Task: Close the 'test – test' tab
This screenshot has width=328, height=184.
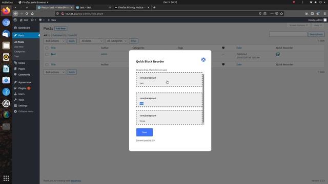Action: click(110, 7)
